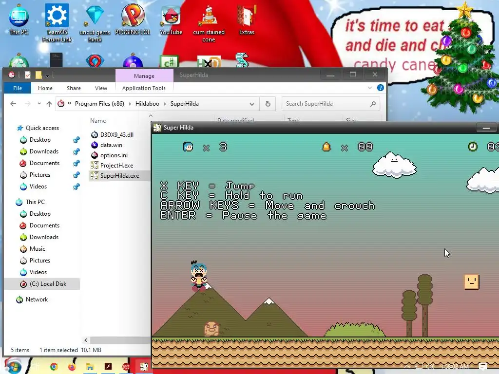
Task: Open the Share ribbon tab
Action: click(x=74, y=88)
